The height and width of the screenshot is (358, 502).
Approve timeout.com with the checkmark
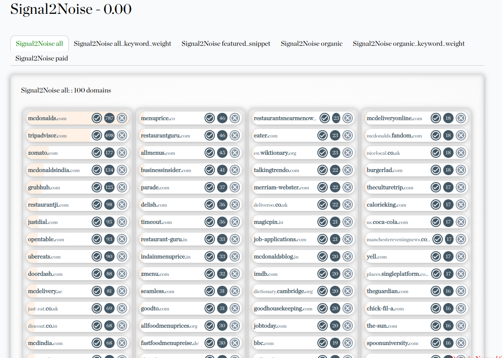pyautogui.click(x=210, y=222)
